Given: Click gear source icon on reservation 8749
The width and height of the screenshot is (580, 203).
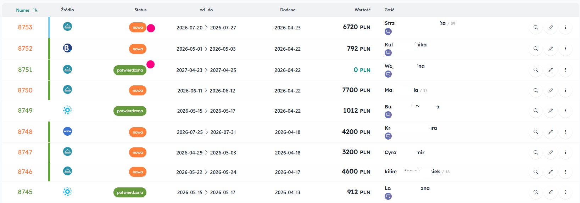Looking at the screenshot, I should coord(67,110).
